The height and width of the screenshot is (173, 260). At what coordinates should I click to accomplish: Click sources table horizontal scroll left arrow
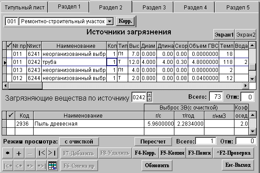[x=5, y=86]
